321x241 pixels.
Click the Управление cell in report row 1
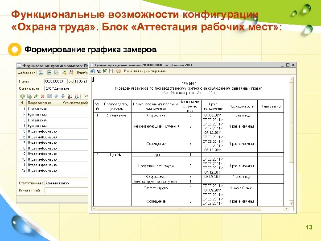pos(116,115)
